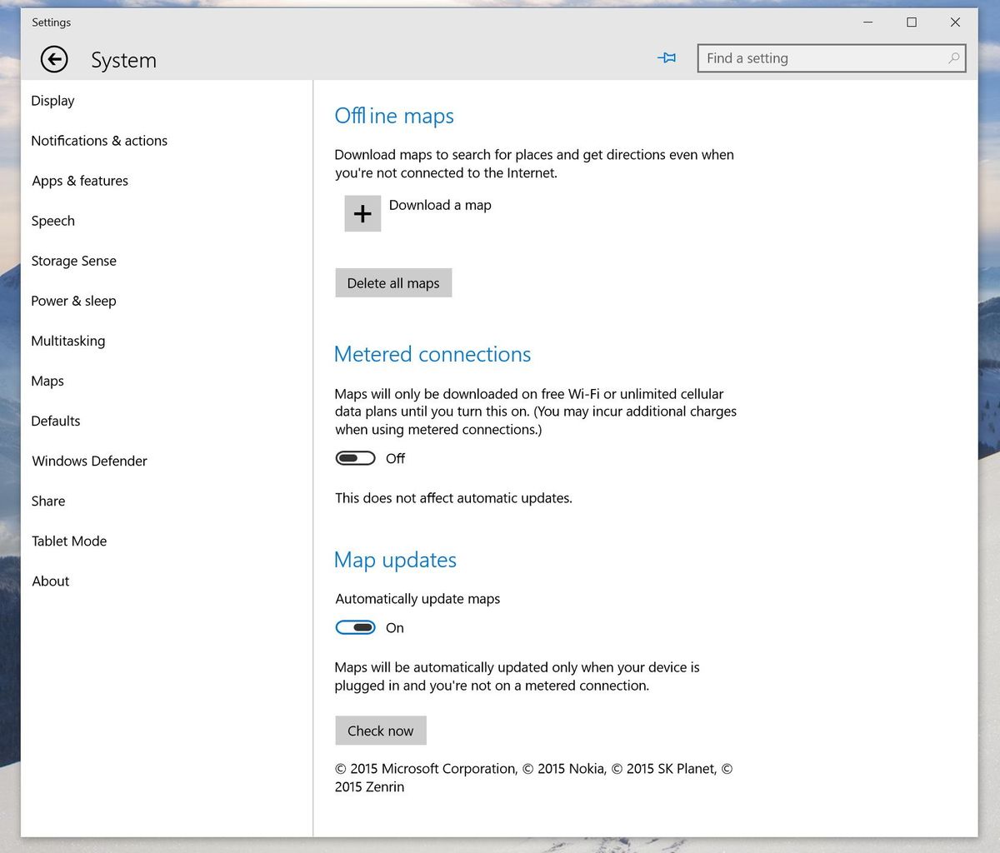Open Storage Sense settings

tap(73, 260)
